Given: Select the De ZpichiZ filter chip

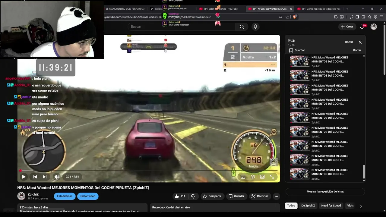Looking at the screenshot, I should click(x=308, y=206).
